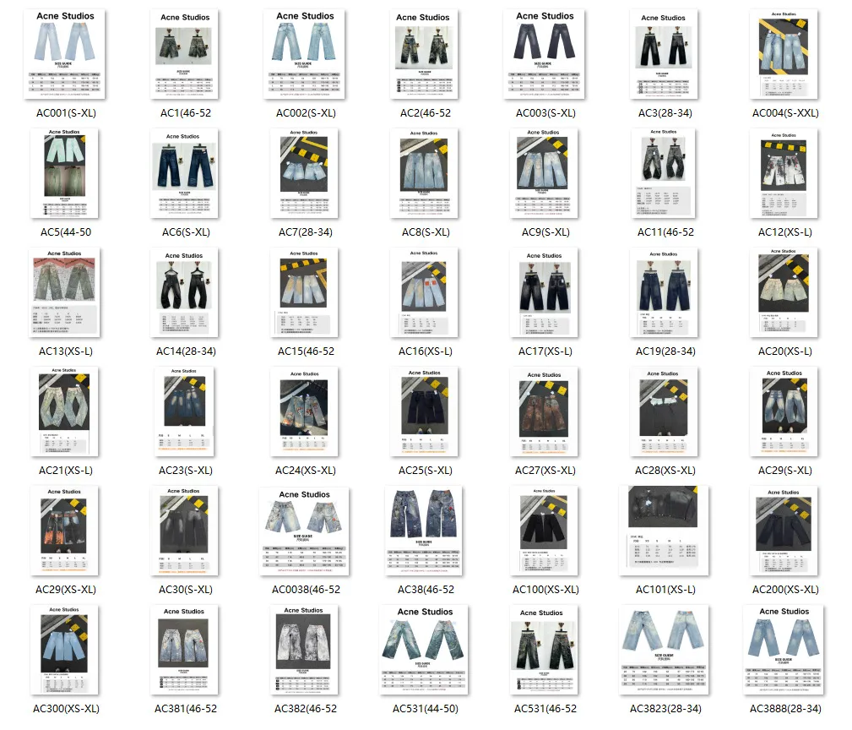The height and width of the screenshot is (730, 852).
Task: Select the AC9(S-XL) thumbnail
Action: (544, 173)
